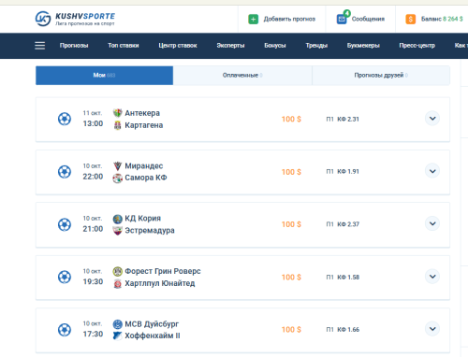Expand the Мирандес – Самора КФ forecast
Viewport: 468px width, 357px height.
tap(432, 171)
